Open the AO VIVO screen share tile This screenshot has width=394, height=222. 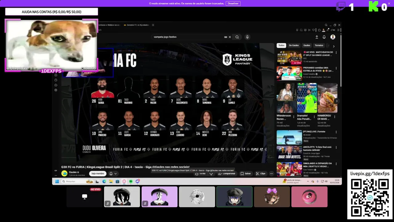84,197
